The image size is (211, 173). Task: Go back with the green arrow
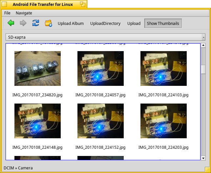point(11,23)
